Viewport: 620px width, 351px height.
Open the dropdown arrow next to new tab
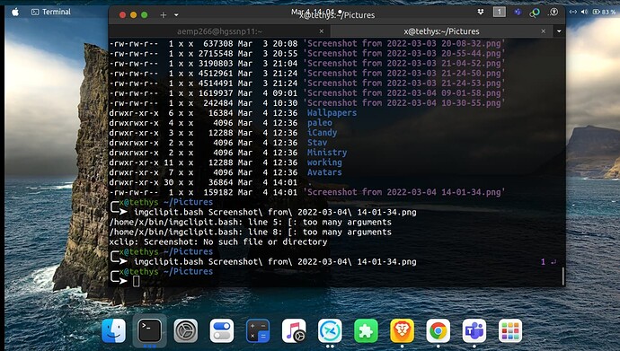pyautogui.click(x=176, y=15)
